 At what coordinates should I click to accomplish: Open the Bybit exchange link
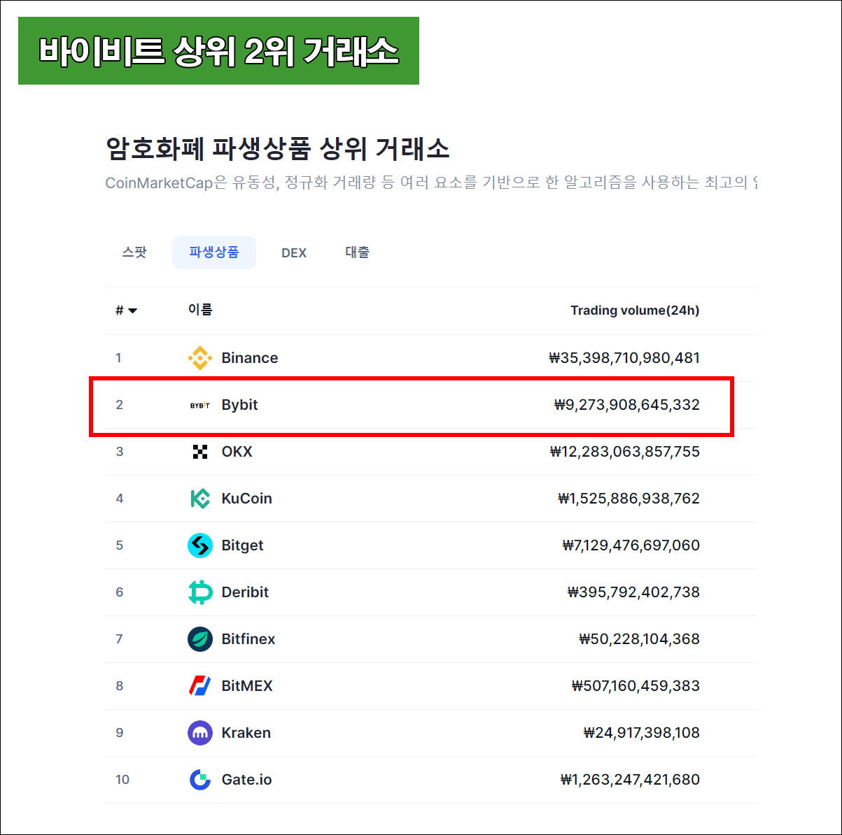pos(240,405)
